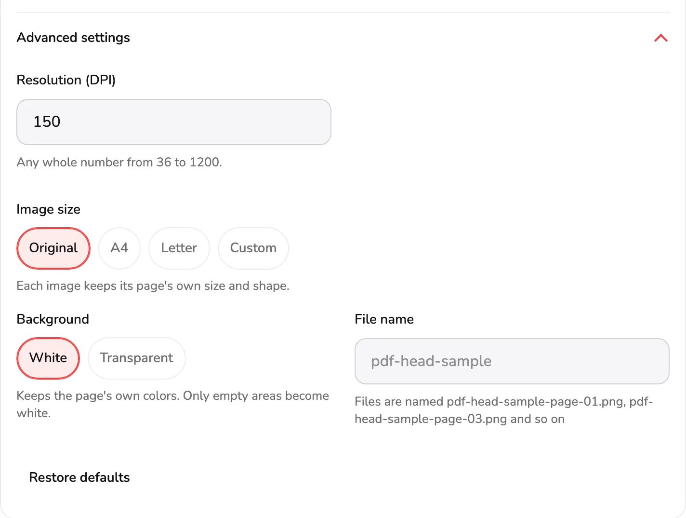This screenshot has height=518, width=686.
Task: Select the Custom image size option
Action: [x=253, y=248]
